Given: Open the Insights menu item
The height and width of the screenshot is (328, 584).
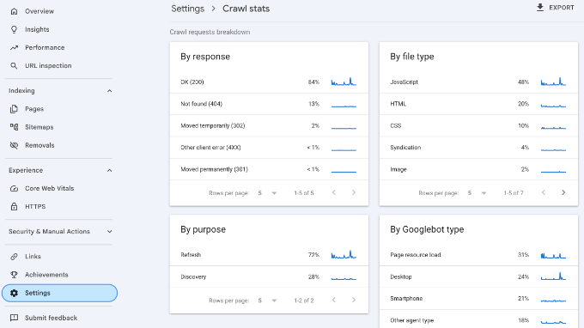Looking at the screenshot, I should click(59, 29).
